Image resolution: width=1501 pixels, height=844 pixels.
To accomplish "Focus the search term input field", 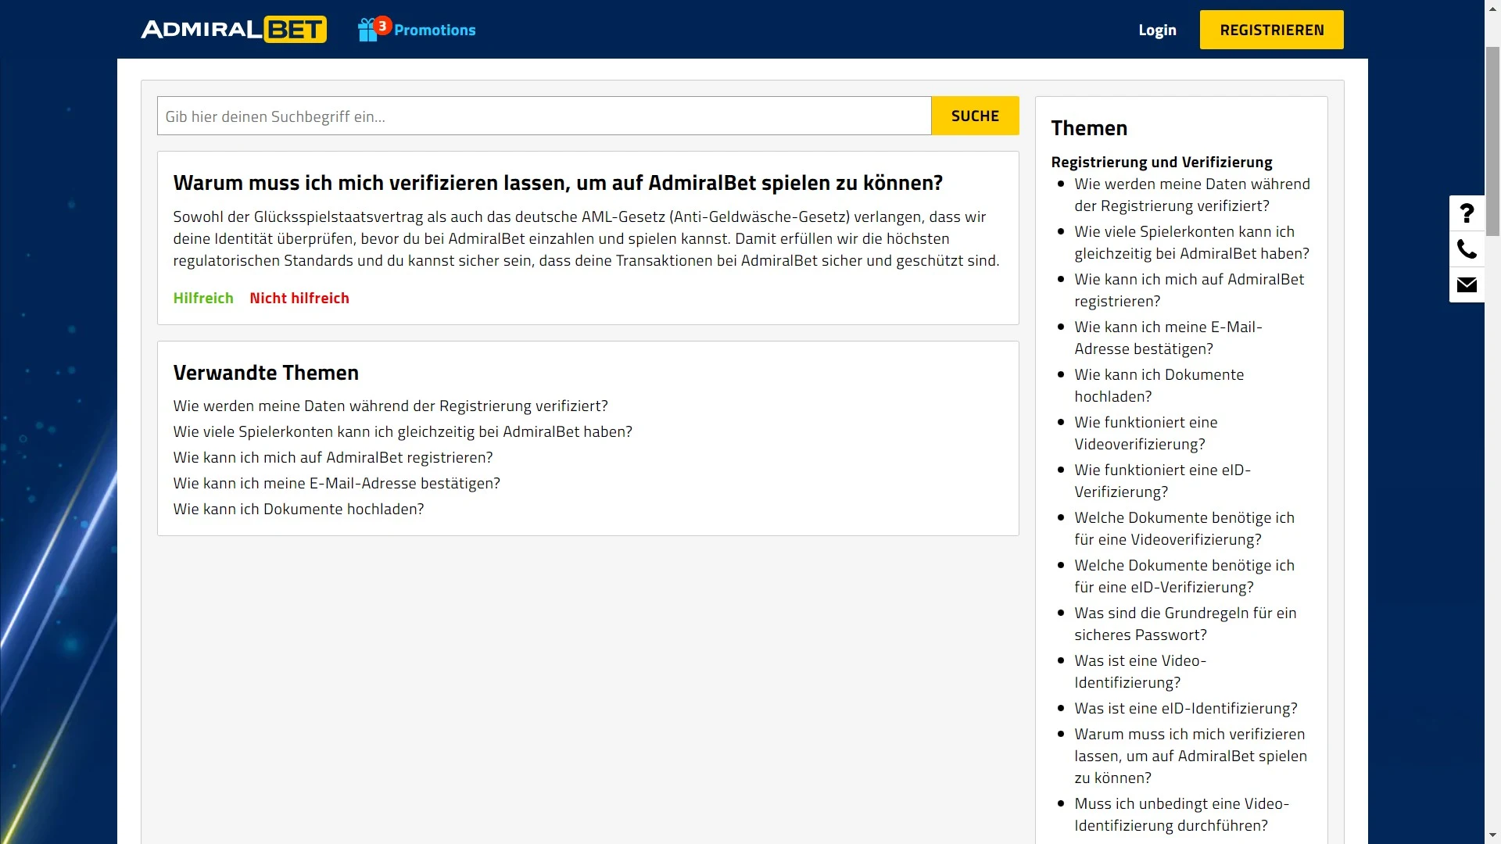I will coord(544,116).
